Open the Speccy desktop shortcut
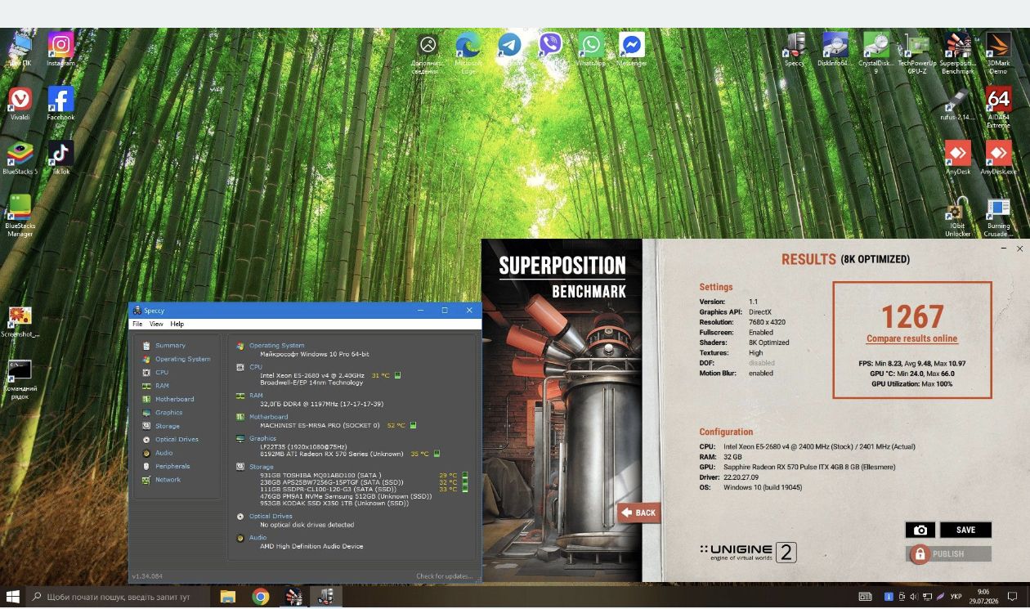Viewport: 1030px width, 609px height. [x=795, y=50]
